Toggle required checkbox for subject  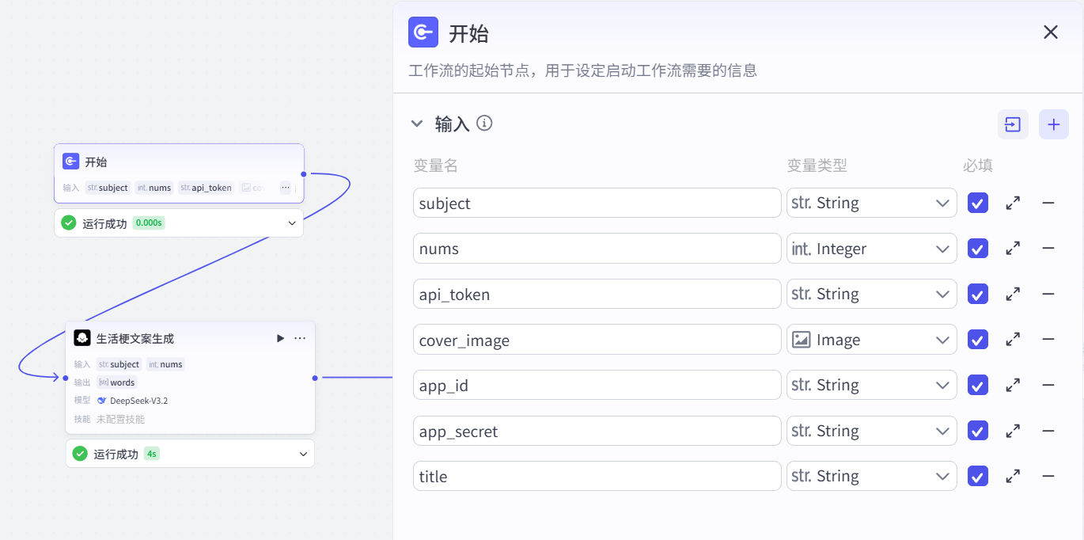pyautogui.click(x=978, y=203)
